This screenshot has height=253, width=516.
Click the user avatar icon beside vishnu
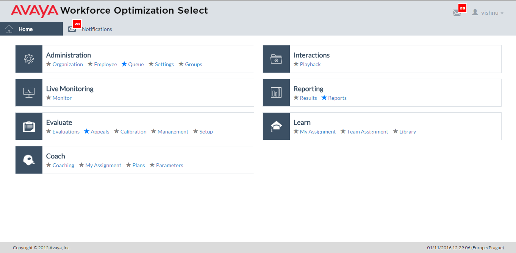coord(475,12)
